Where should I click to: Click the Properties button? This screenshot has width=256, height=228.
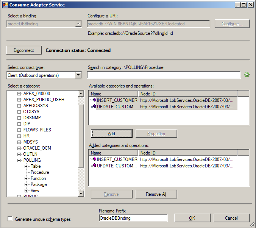tap(156, 134)
